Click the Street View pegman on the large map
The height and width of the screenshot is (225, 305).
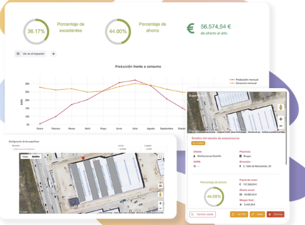click(x=160, y=194)
